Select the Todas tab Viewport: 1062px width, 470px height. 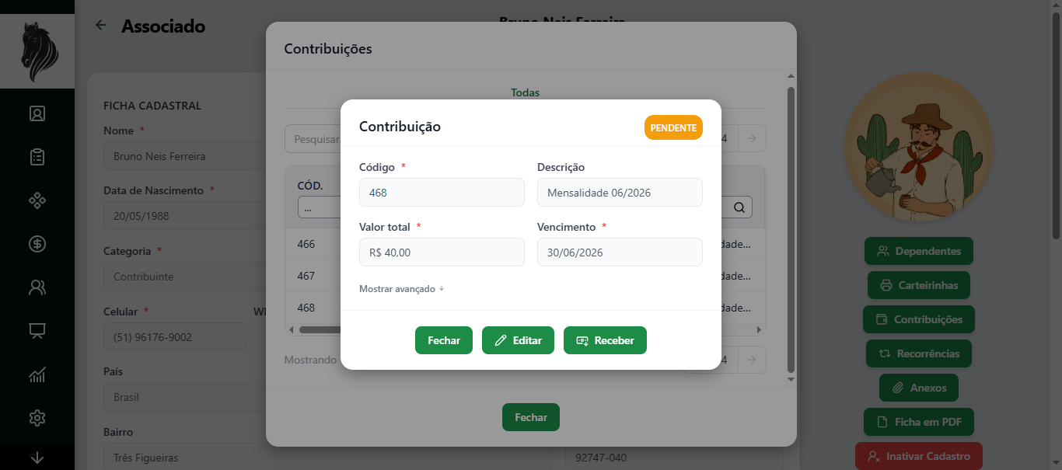coord(525,92)
